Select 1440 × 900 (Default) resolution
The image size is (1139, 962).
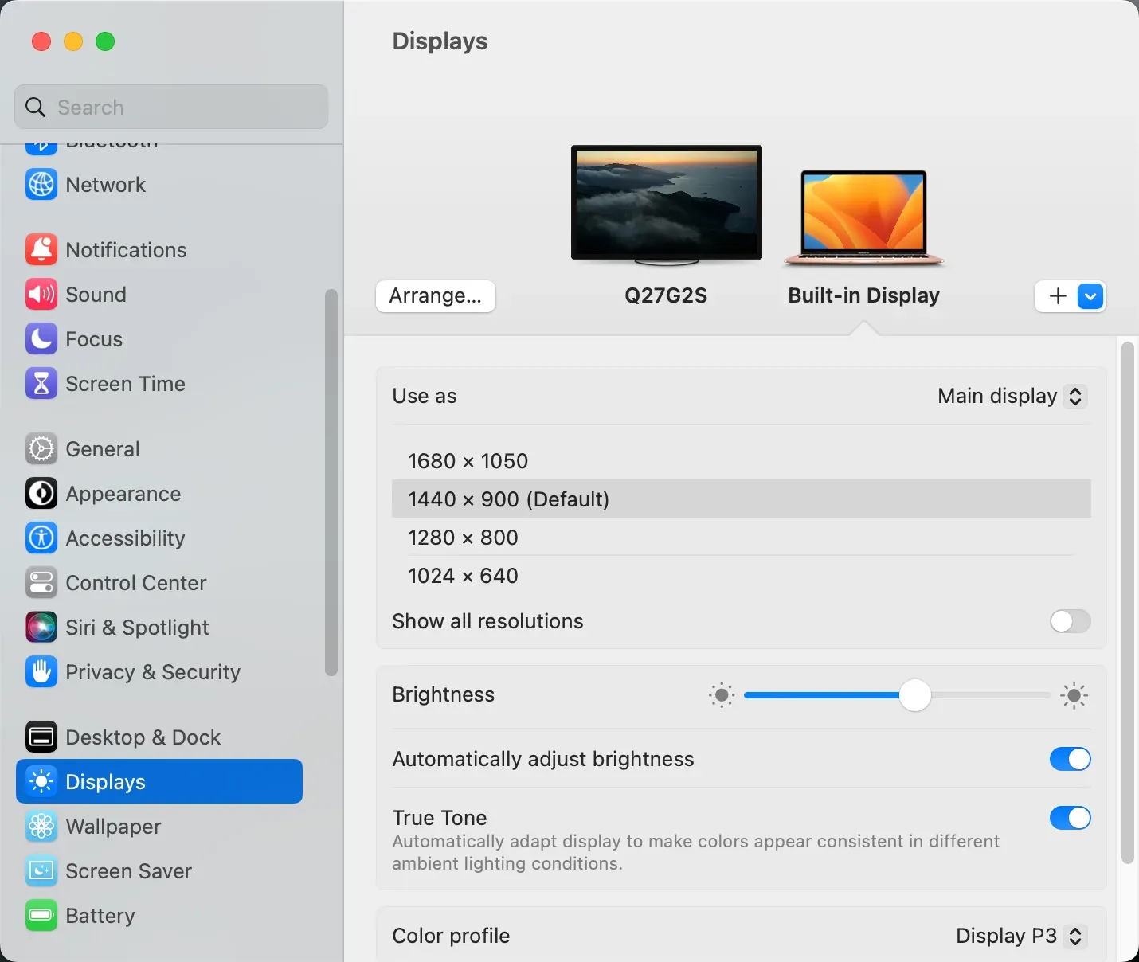741,499
